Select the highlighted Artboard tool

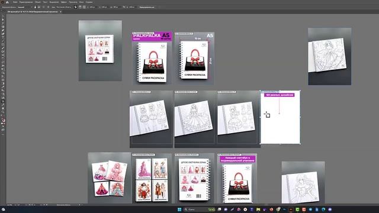(3, 101)
